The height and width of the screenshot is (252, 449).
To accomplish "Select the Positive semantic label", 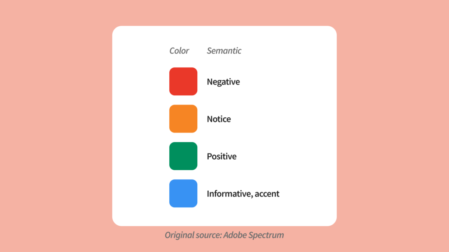I will tap(221, 156).
